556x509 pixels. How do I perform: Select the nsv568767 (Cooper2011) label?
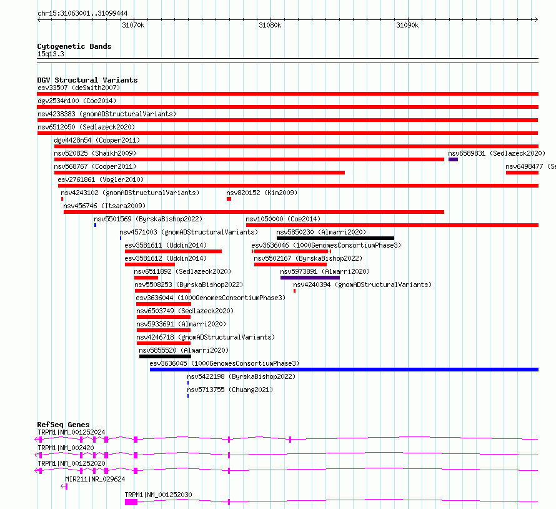click(95, 166)
